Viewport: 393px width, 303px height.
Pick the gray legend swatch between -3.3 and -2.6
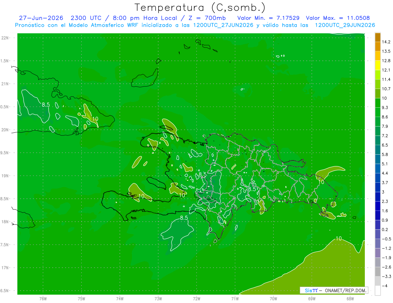click(x=378, y=271)
